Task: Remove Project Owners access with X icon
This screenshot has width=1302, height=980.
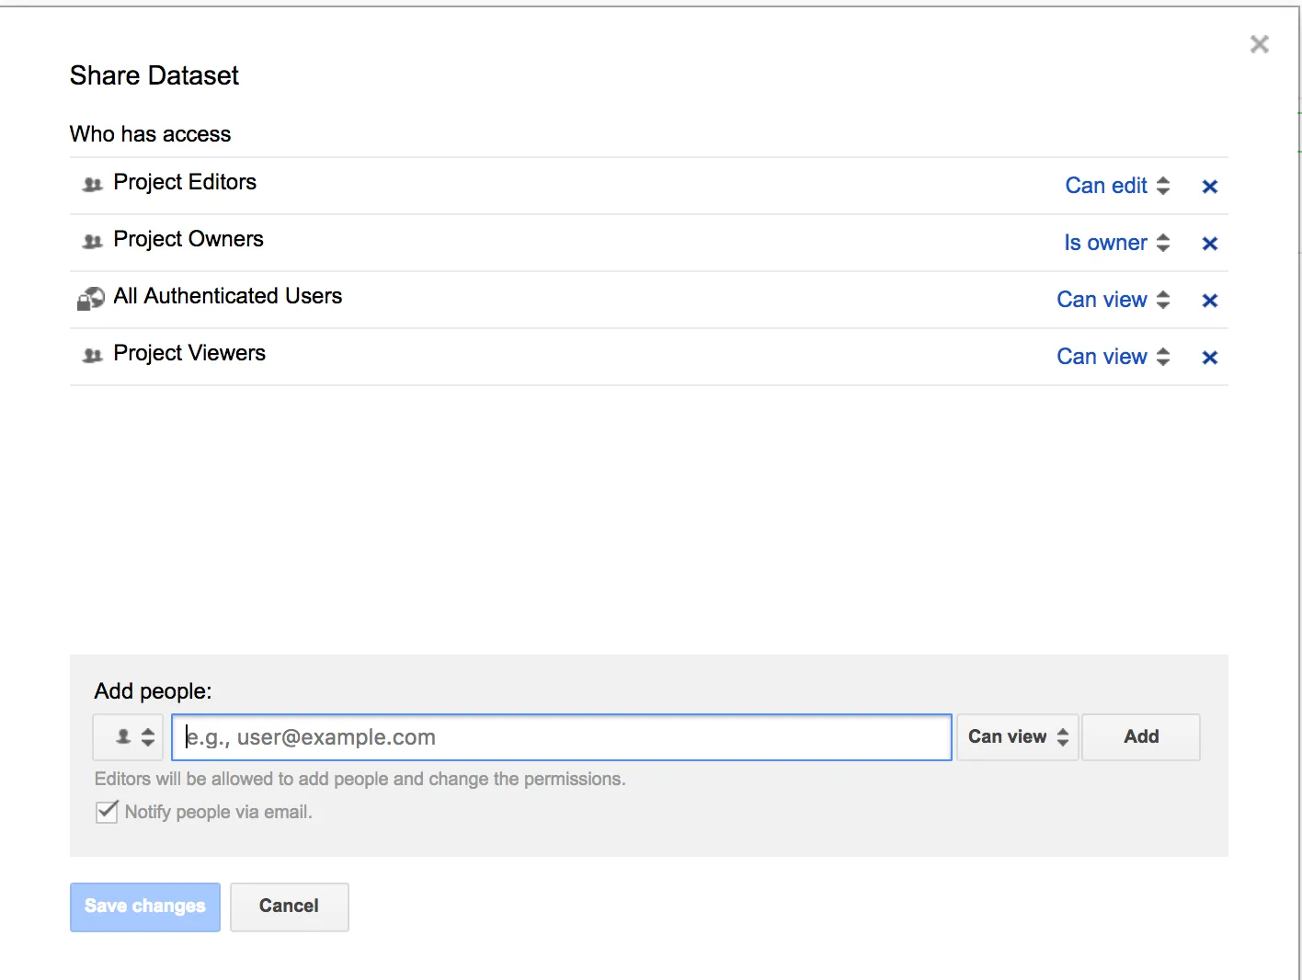Action: click(x=1209, y=244)
